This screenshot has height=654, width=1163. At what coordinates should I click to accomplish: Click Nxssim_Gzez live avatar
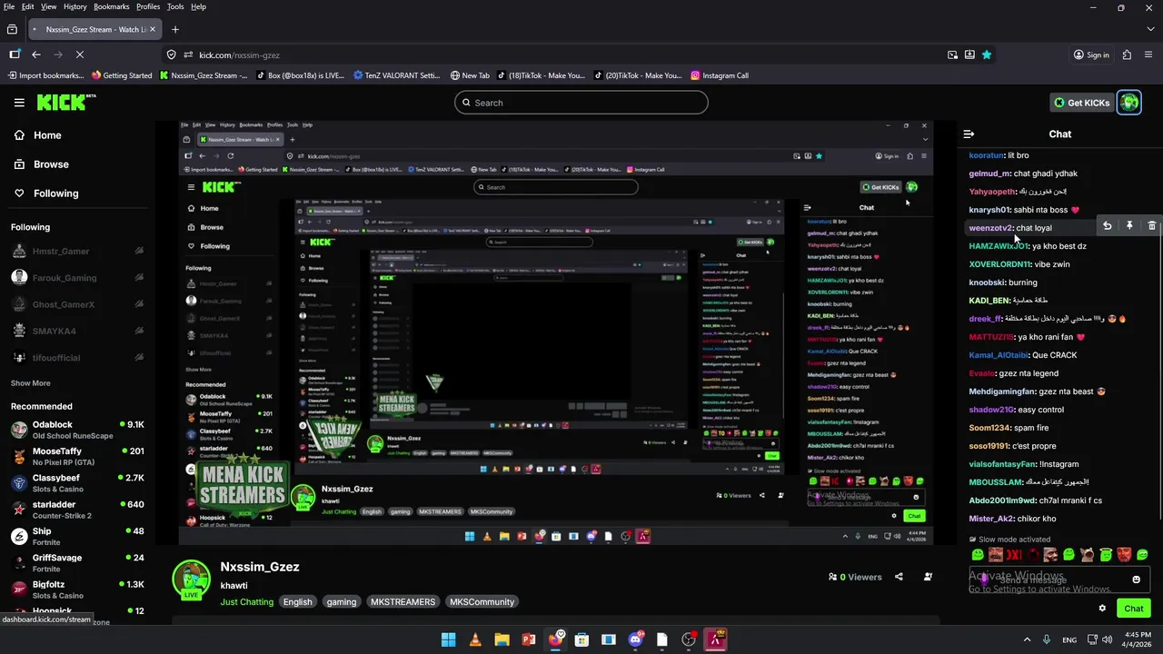tap(192, 580)
